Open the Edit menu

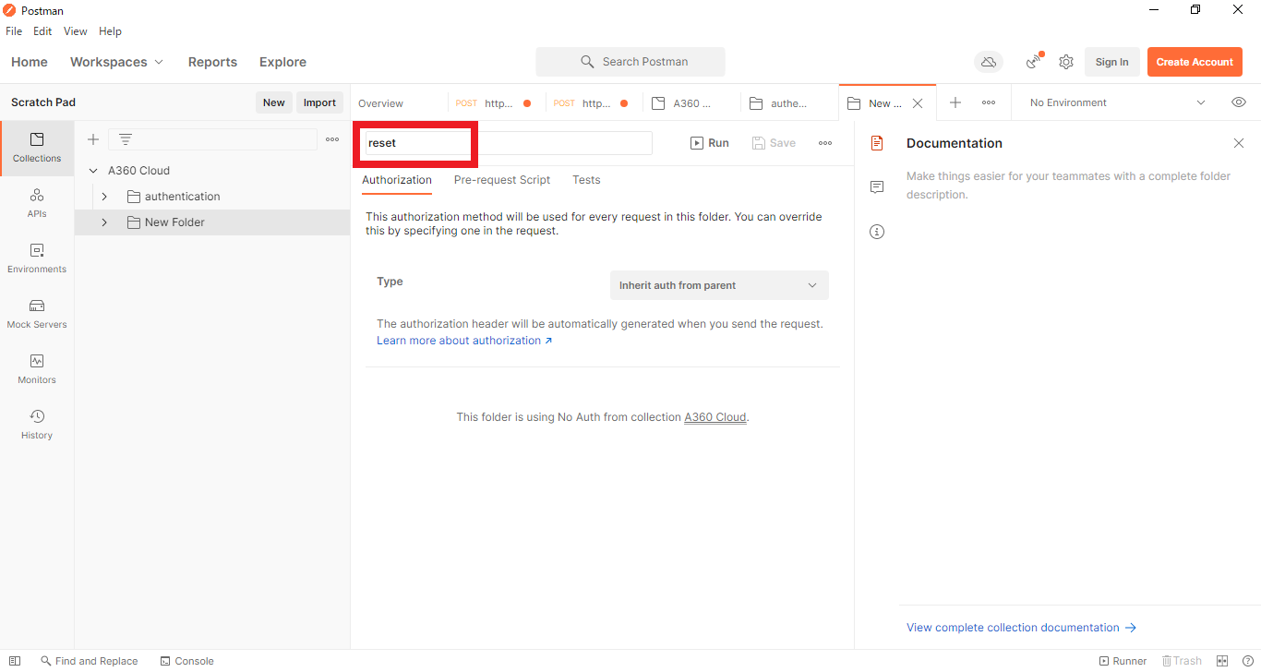(42, 31)
